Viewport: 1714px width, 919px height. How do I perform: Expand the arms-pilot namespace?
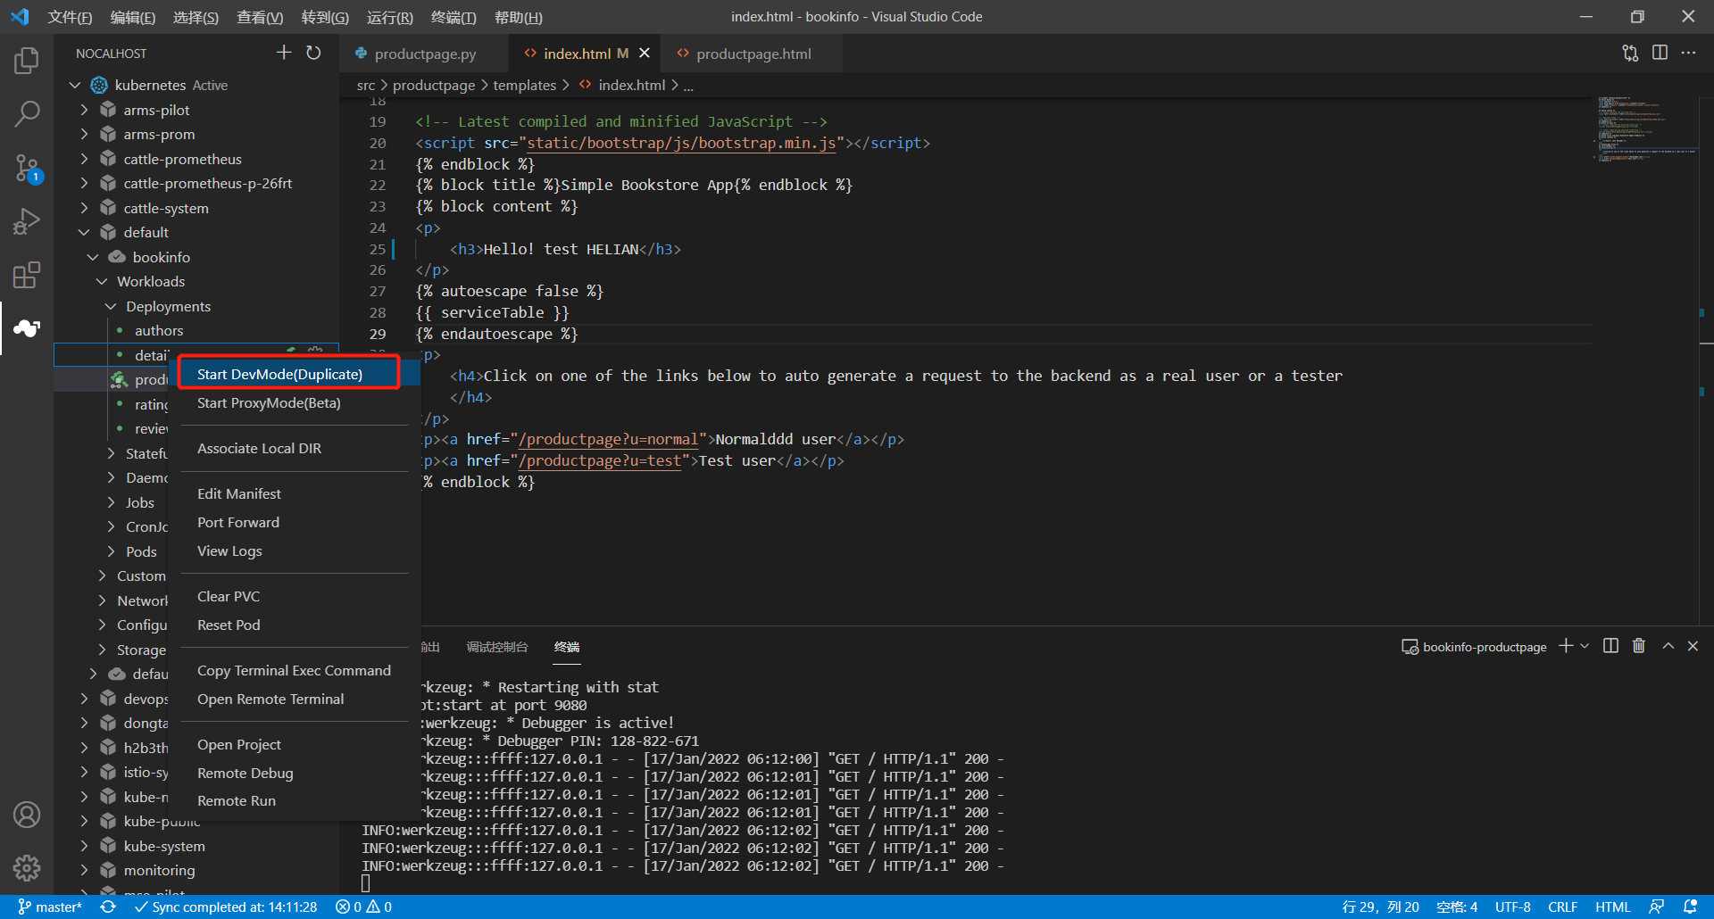84,110
